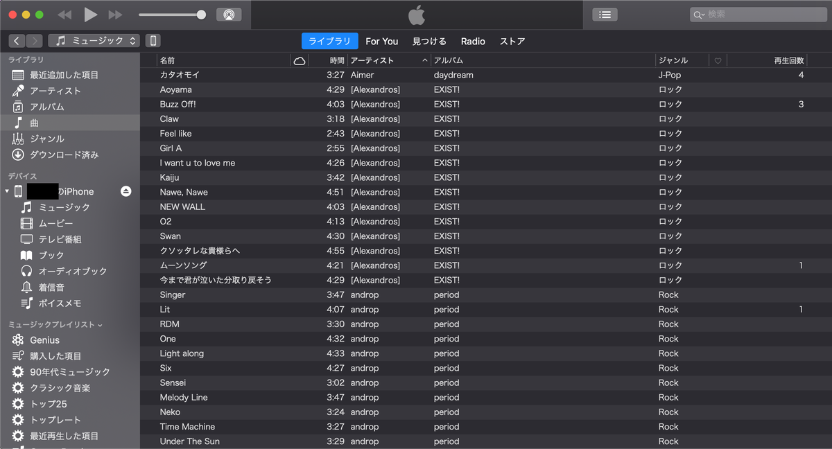Start playback with the Play button
This screenshot has height=449, width=832.
click(x=90, y=15)
